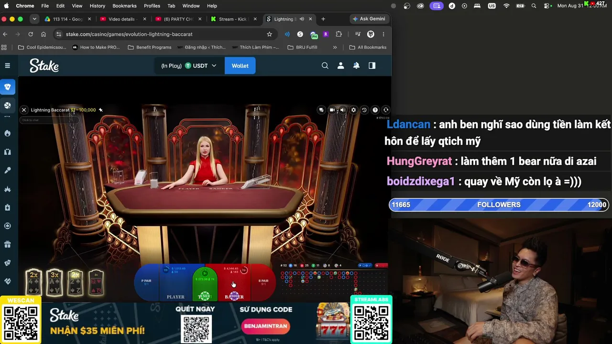Viewport: 612px width, 344px height.
Task: Switch to the PARTY CH YouTube tab
Action: (x=178, y=19)
